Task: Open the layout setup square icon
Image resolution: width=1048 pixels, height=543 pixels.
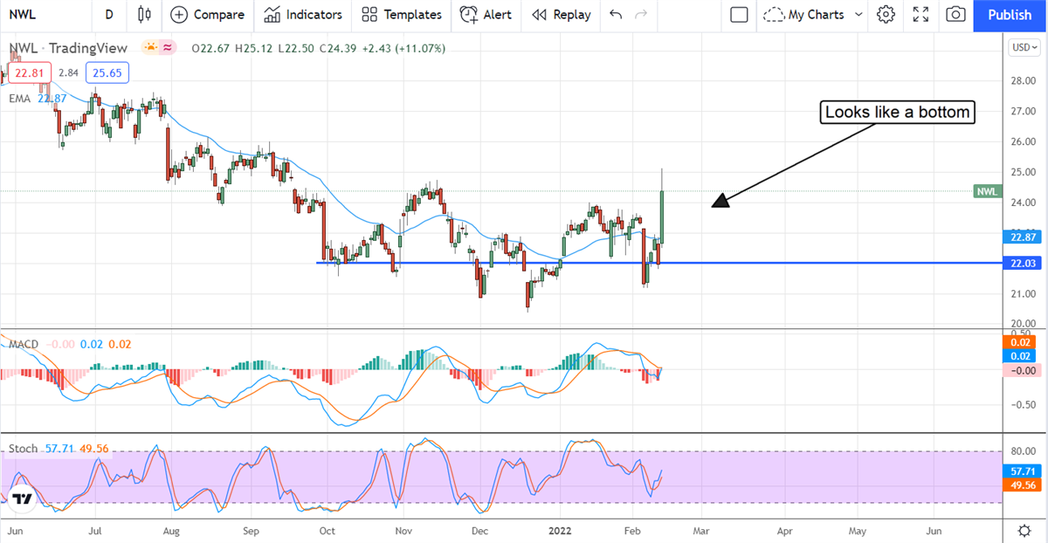Action: pos(739,15)
